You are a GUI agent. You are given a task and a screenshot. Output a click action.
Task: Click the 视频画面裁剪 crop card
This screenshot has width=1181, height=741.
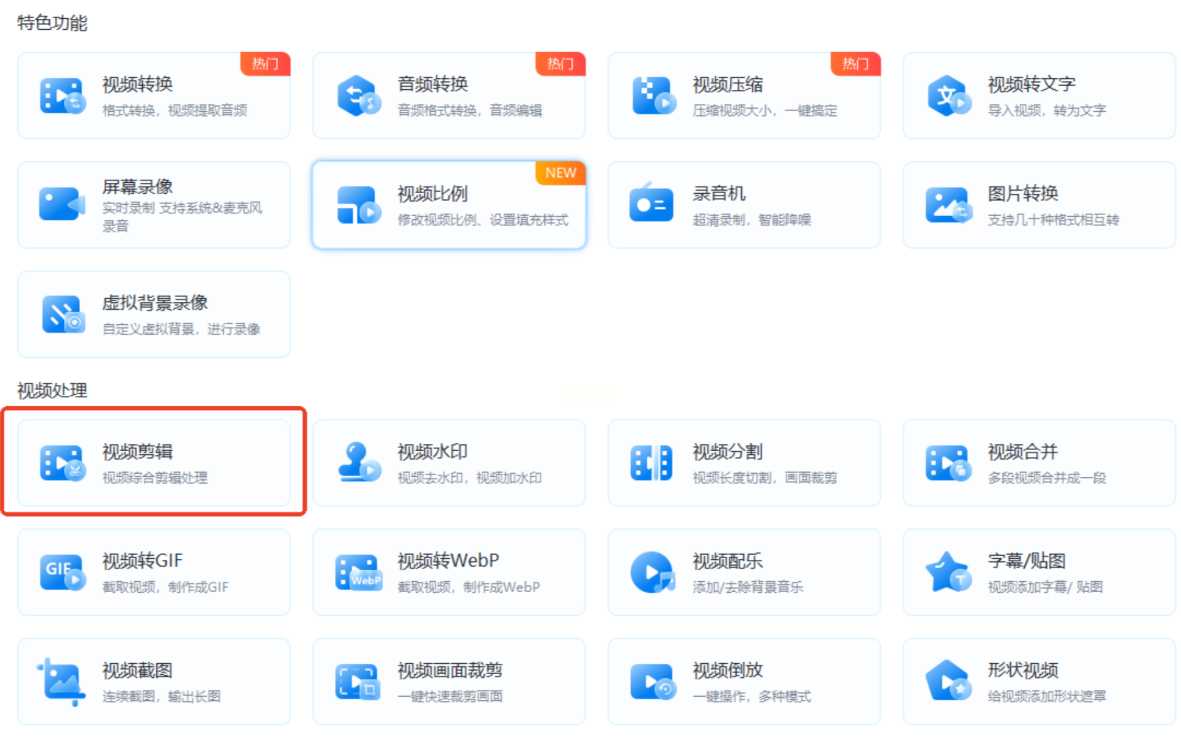coord(449,681)
